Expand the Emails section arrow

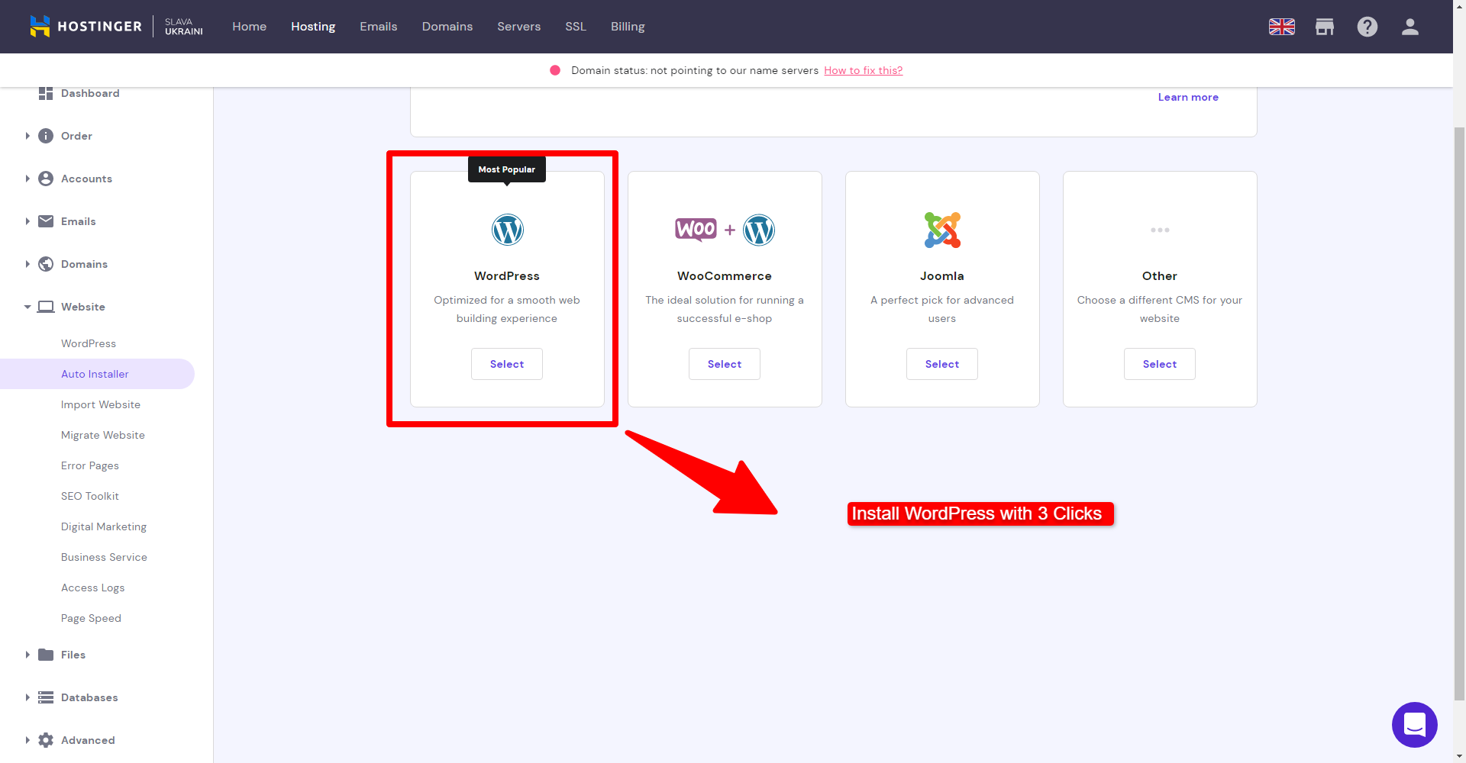(x=27, y=221)
